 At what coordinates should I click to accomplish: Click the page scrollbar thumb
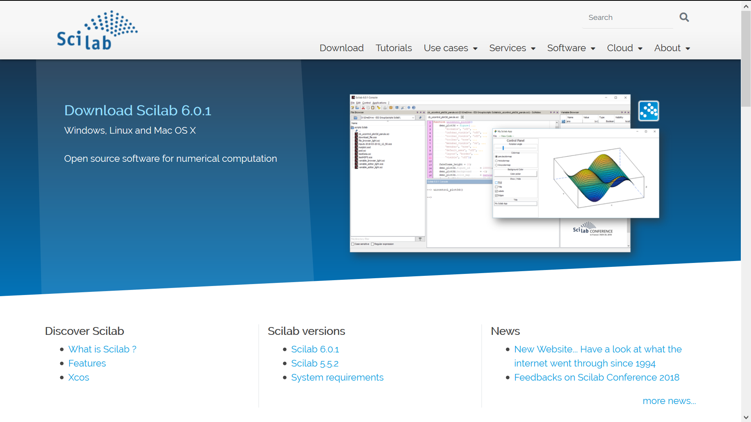(746, 59)
